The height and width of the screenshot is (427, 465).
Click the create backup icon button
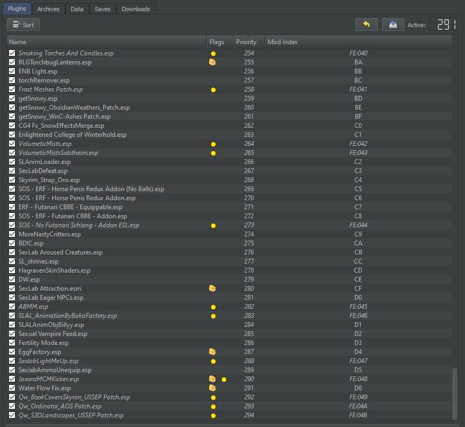coord(393,24)
